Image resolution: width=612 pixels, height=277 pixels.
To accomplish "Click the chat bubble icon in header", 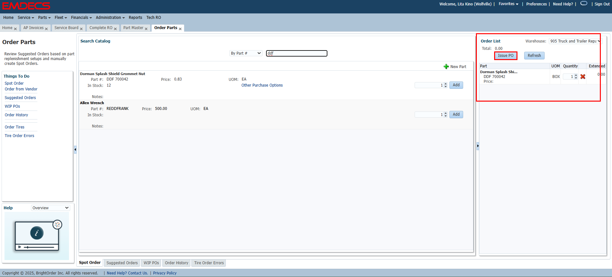I will (584, 4).
